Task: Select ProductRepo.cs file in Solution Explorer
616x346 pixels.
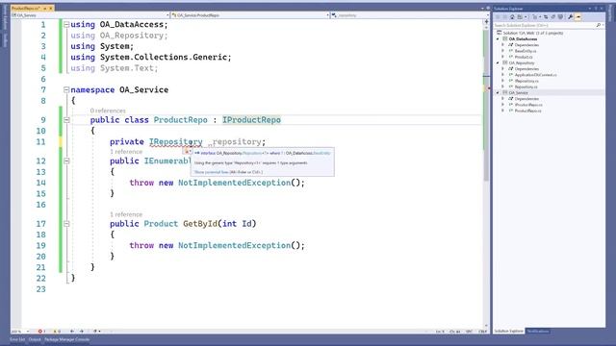Action: 527,111
